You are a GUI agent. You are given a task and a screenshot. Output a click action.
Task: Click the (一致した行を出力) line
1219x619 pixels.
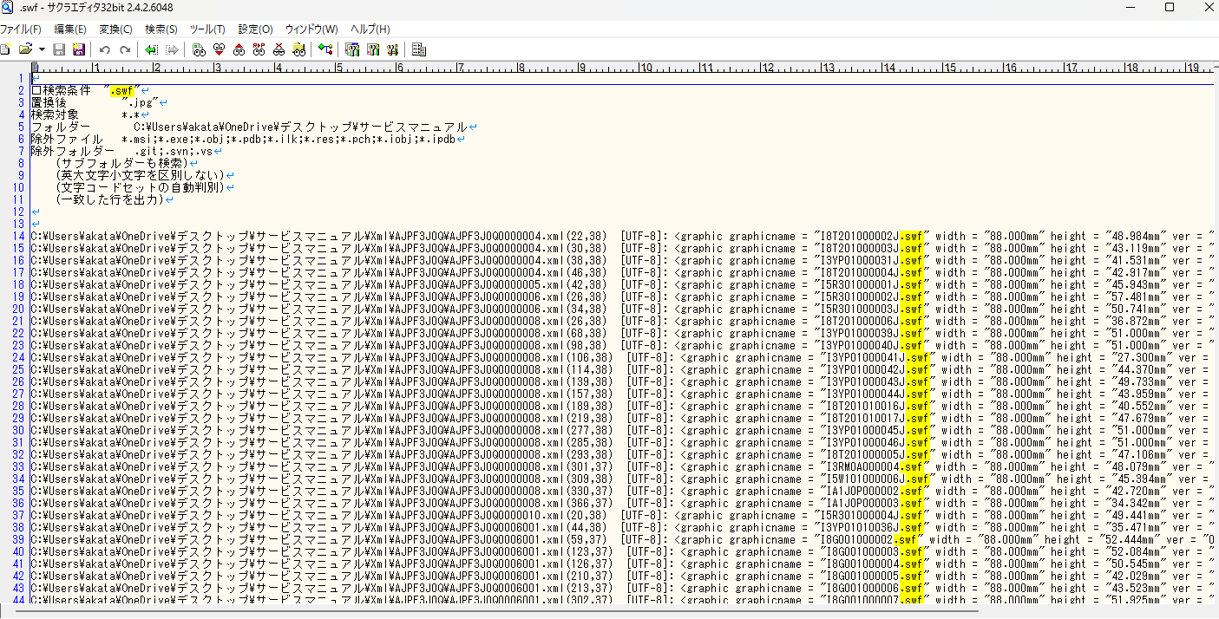pyautogui.click(x=108, y=199)
